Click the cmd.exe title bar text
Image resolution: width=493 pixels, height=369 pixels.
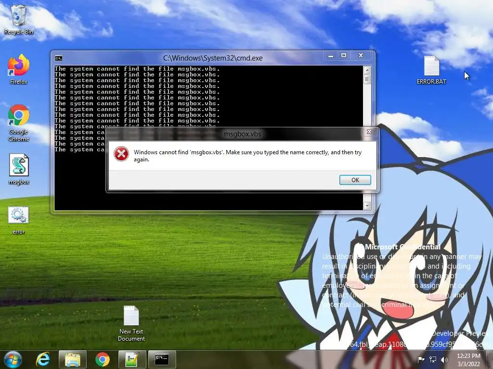[x=213, y=58]
